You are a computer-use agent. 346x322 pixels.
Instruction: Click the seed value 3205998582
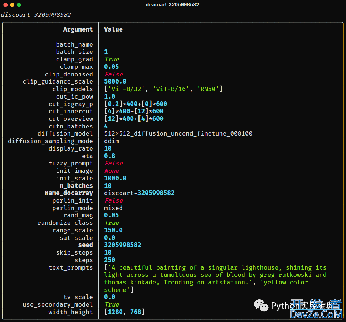click(x=122, y=245)
